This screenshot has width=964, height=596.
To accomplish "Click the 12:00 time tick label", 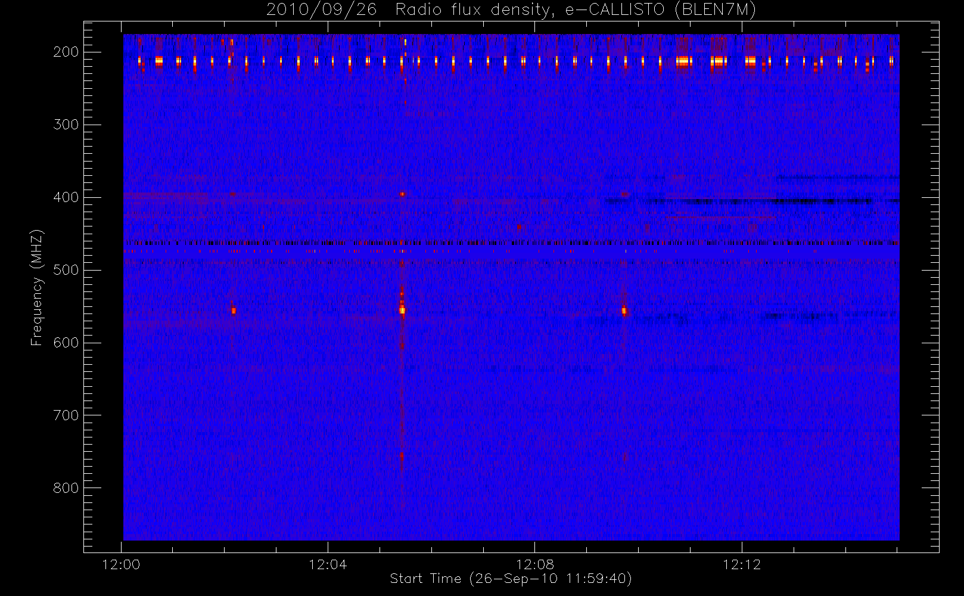I will [x=121, y=564].
